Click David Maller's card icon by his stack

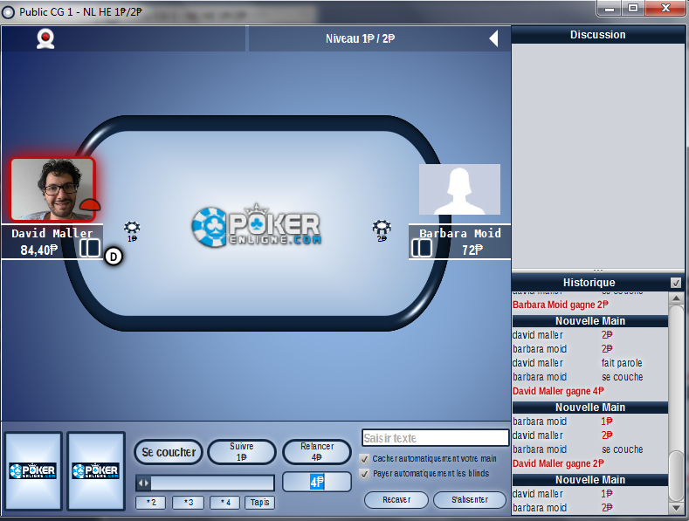[90, 248]
